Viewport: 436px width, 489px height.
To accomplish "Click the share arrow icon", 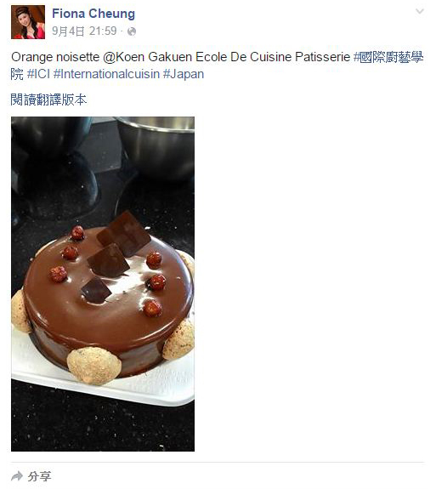I will pos(17,476).
